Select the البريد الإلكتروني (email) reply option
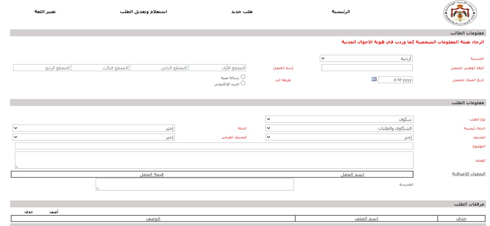The height and width of the screenshot is (226, 490). 244,83
